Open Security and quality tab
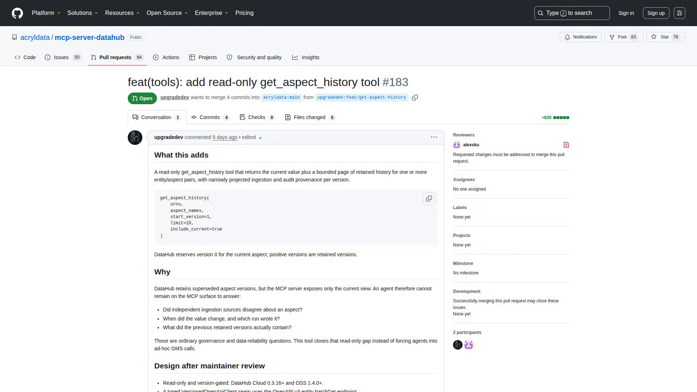The image size is (697, 392). pos(254,57)
